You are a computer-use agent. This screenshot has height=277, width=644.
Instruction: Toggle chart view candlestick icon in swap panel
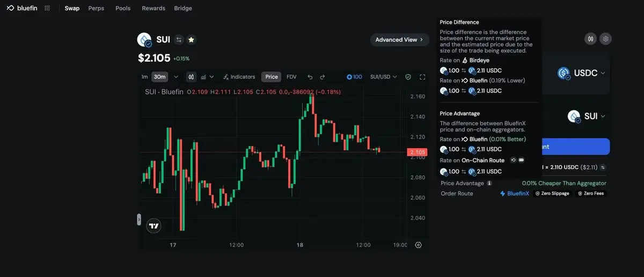point(590,39)
